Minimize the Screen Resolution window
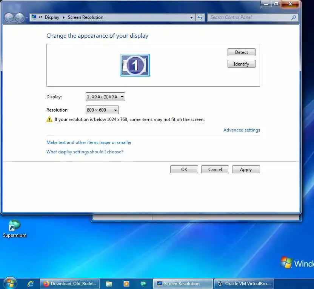 [266, 4]
